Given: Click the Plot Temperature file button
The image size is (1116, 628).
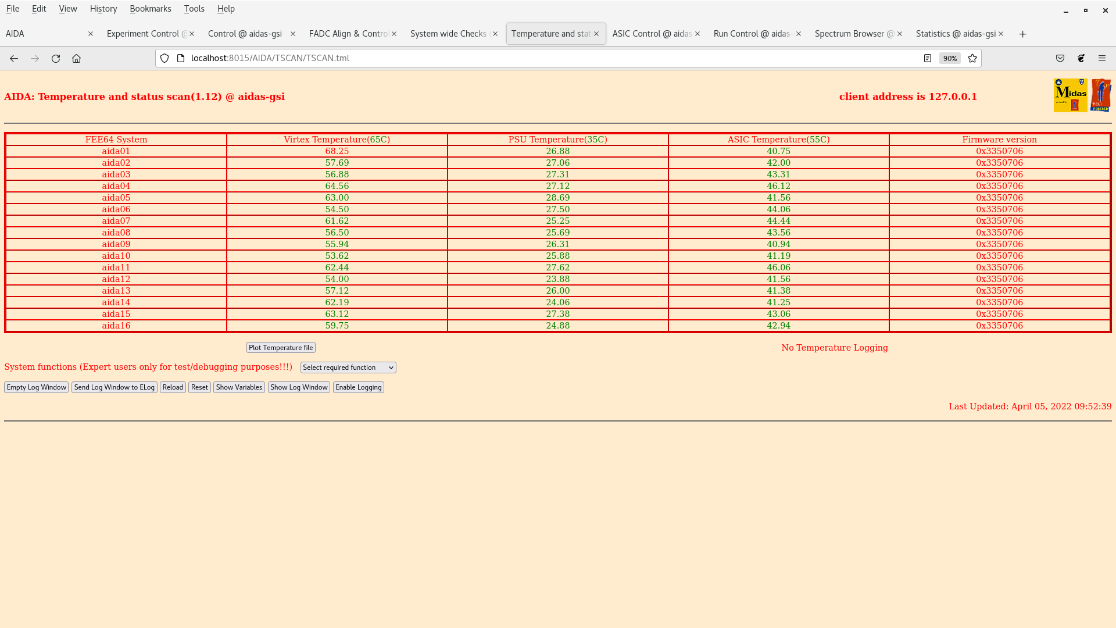Looking at the screenshot, I should (x=281, y=348).
